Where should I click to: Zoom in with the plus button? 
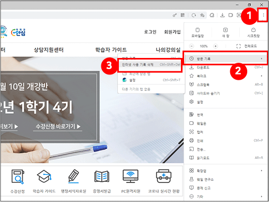coord(215,46)
